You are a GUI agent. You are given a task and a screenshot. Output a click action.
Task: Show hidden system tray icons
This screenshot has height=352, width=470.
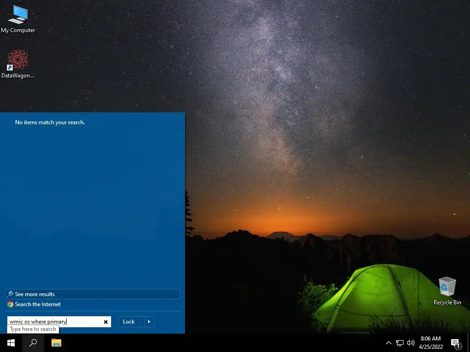[388, 343]
